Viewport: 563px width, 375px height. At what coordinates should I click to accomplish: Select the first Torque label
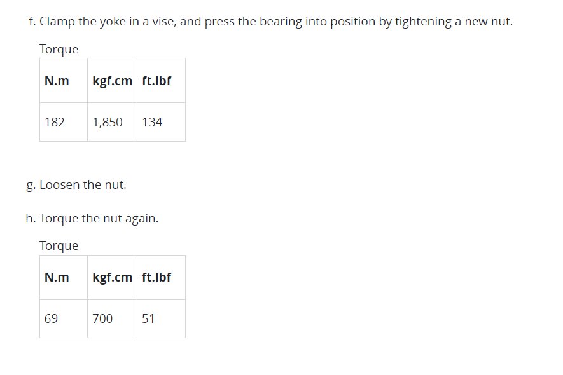(x=59, y=49)
